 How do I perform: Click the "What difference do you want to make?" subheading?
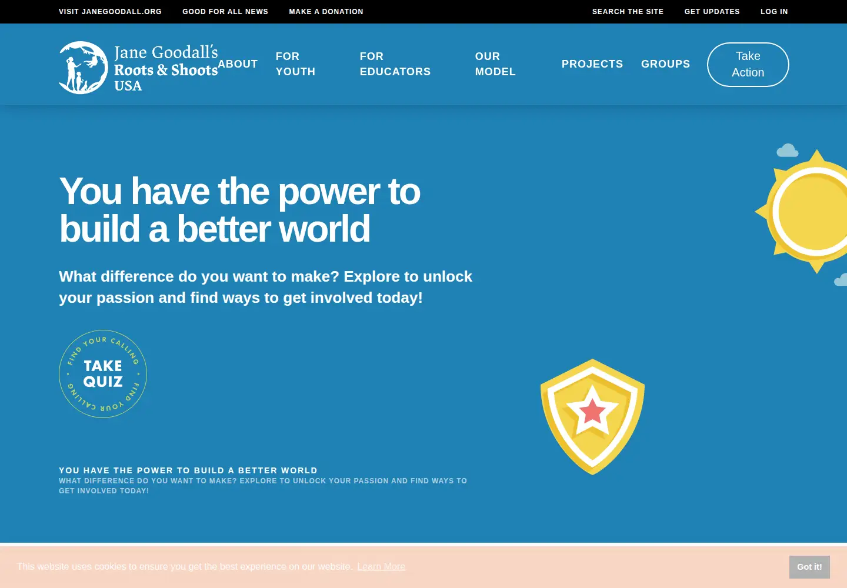coord(265,287)
